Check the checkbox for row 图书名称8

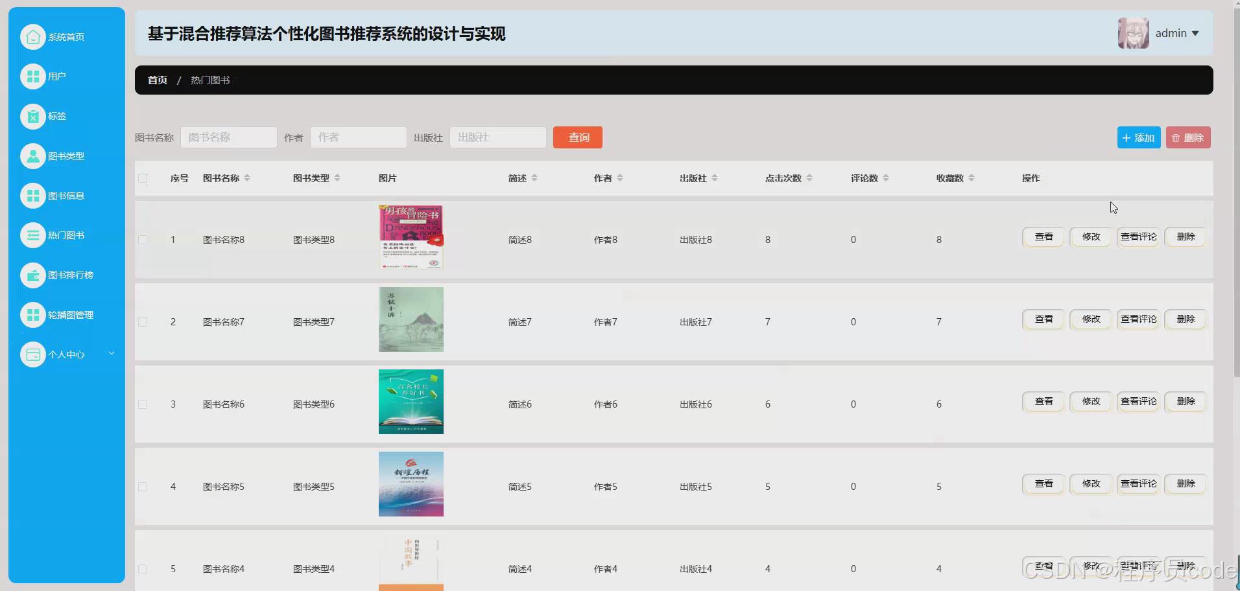coord(143,240)
